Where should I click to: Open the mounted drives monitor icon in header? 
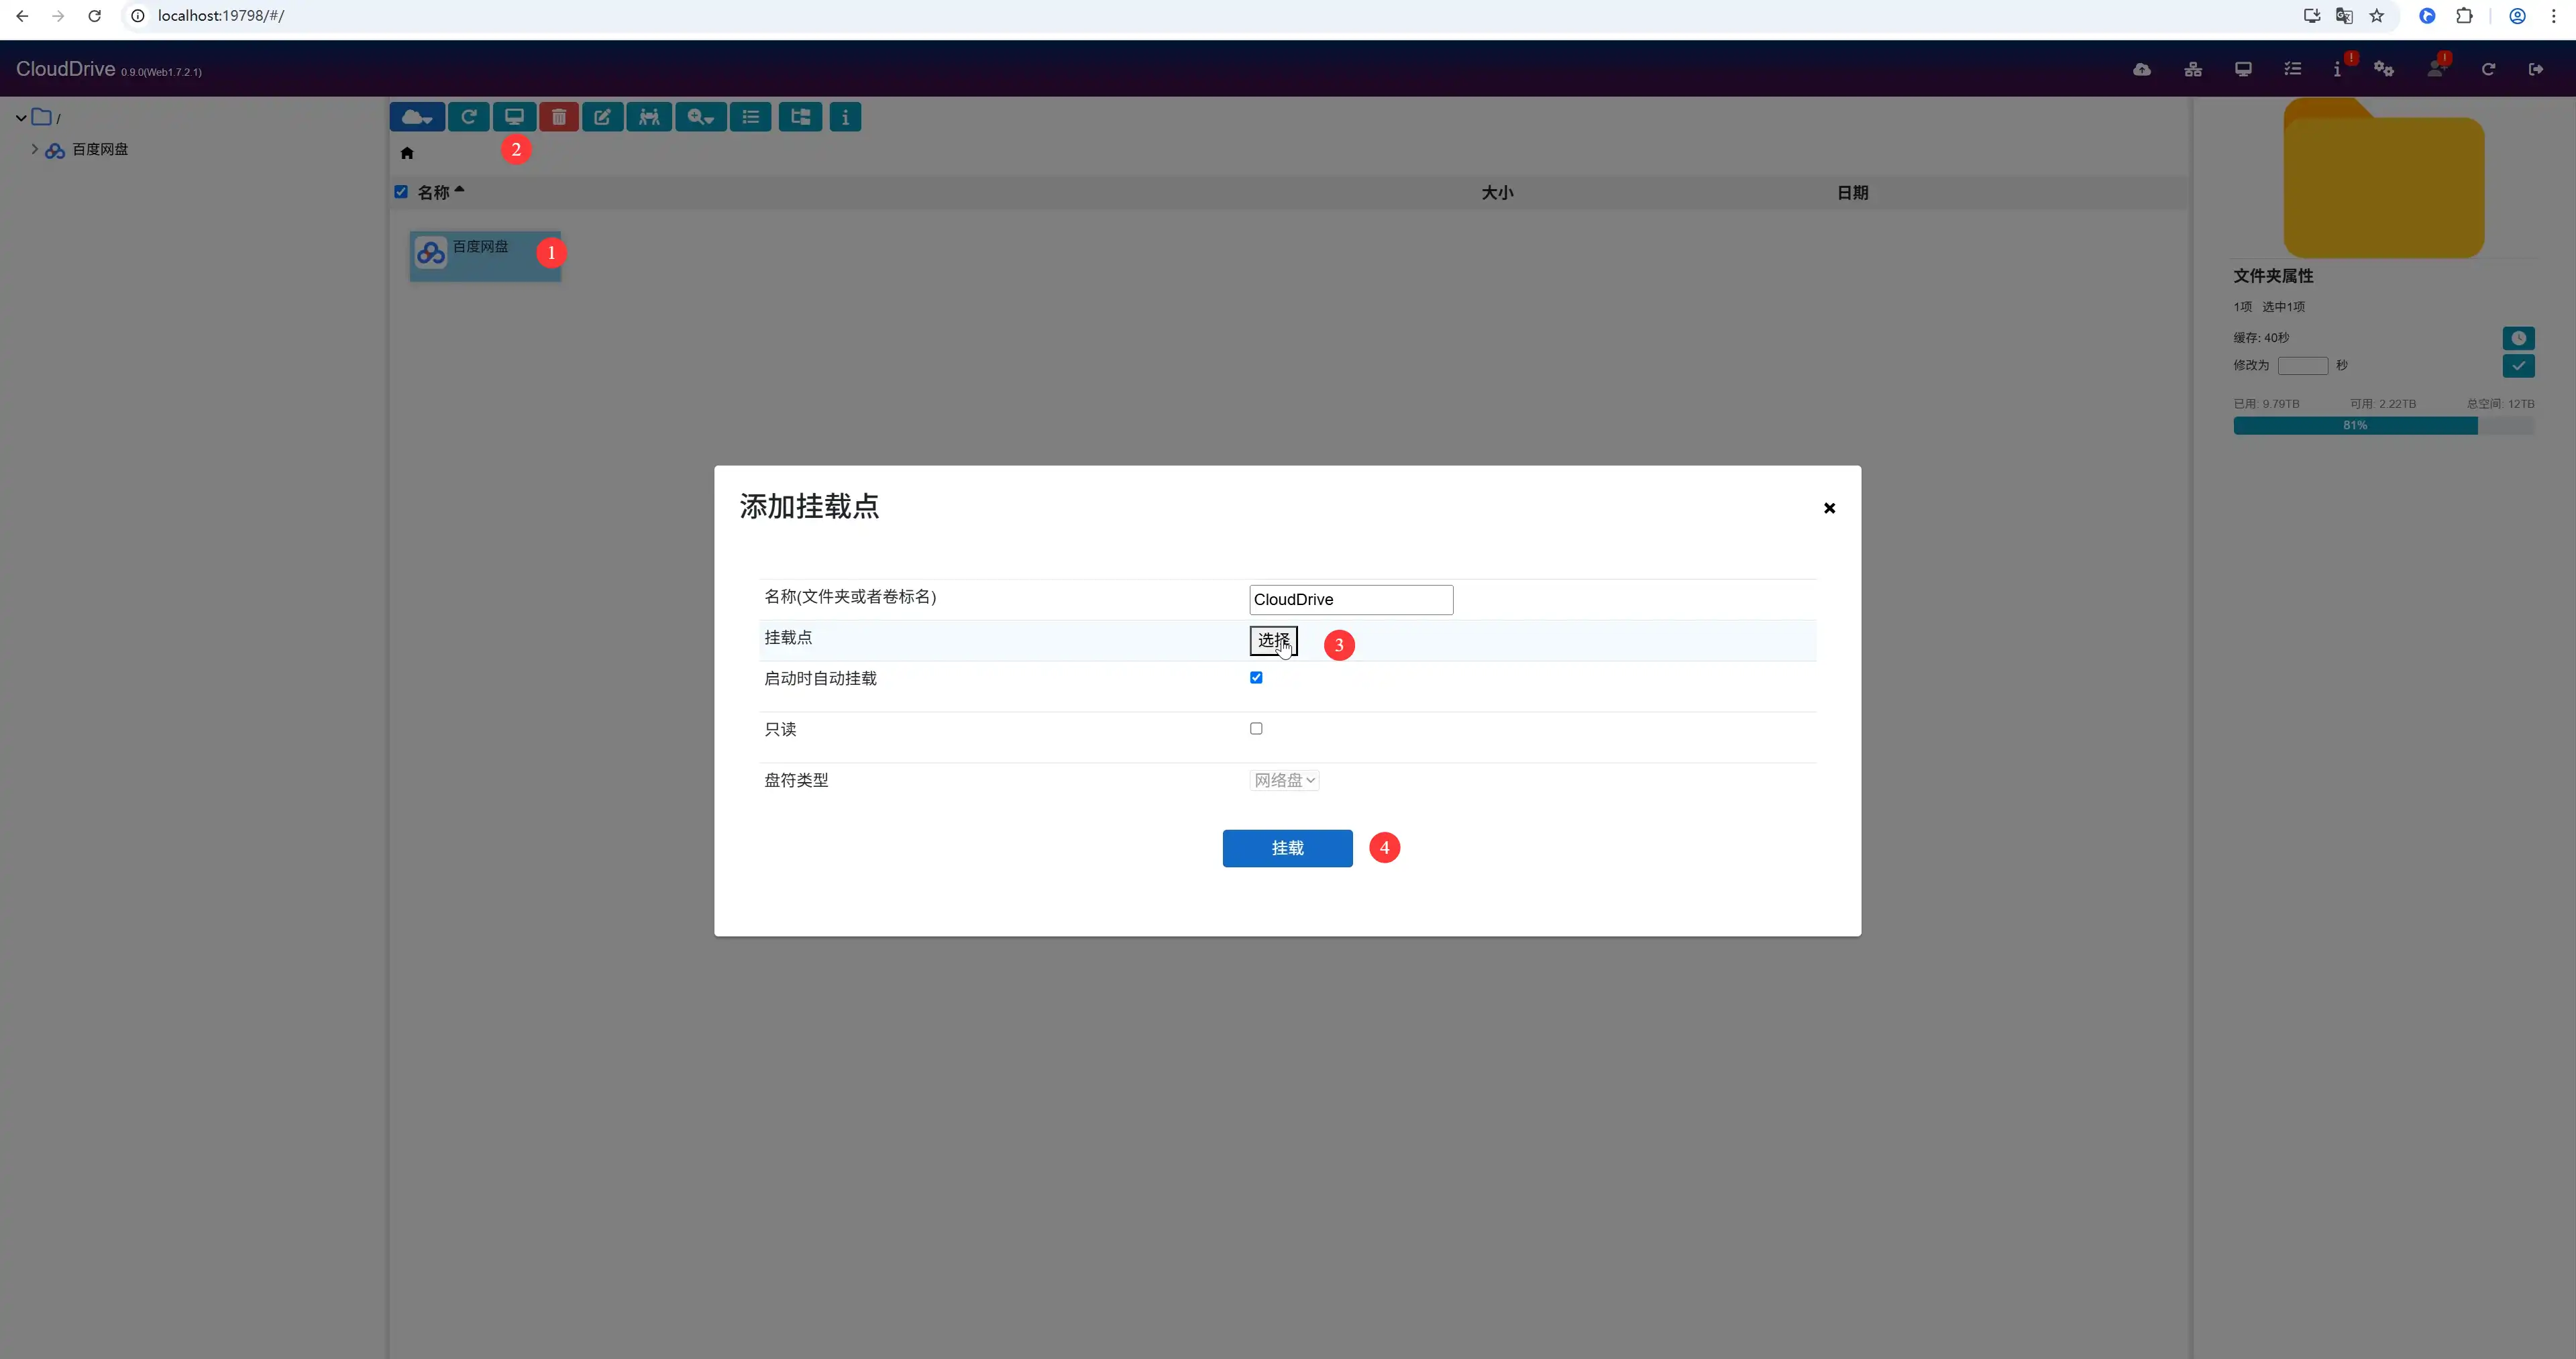coord(2243,69)
